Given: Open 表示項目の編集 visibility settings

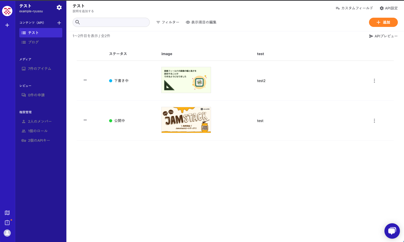Looking at the screenshot, I should [x=201, y=22].
